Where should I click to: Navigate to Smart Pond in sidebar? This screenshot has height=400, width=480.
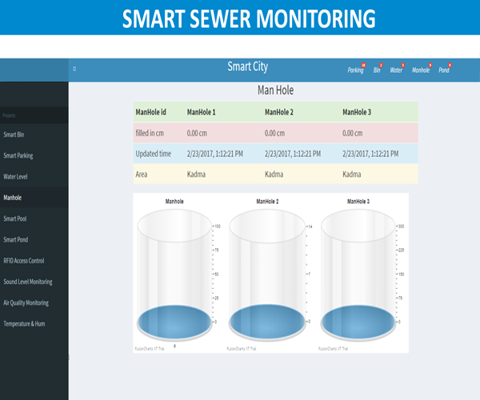[16, 239]
